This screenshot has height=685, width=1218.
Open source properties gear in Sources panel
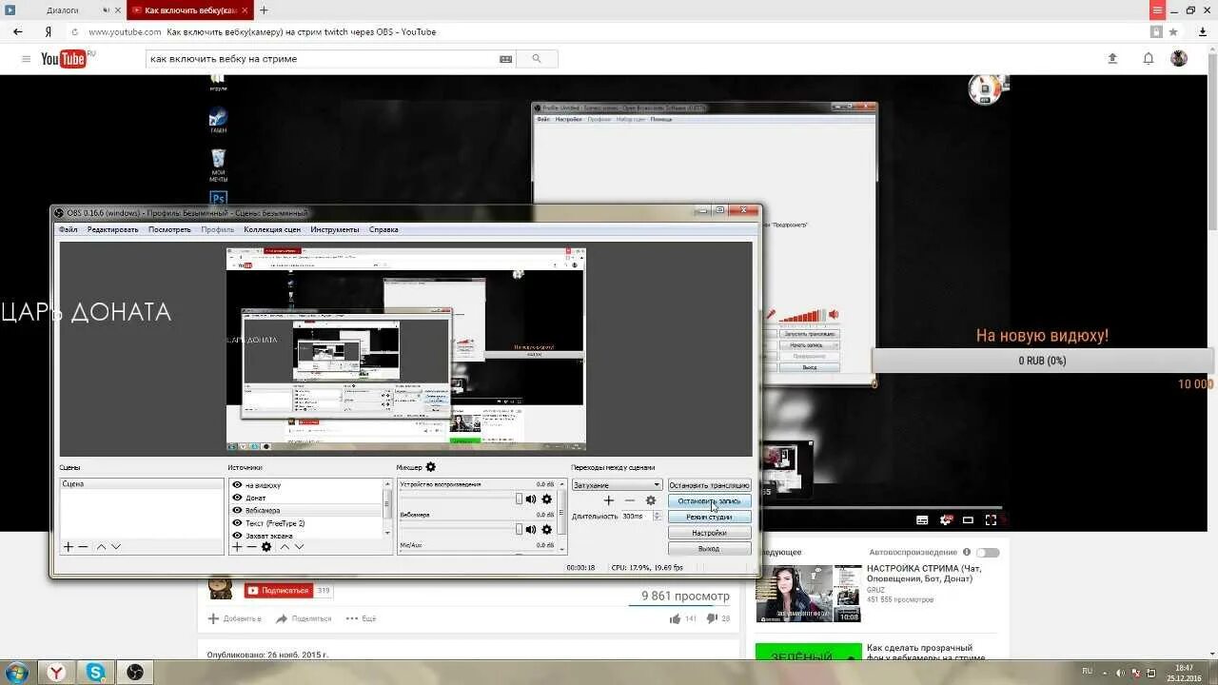coord(266,547)
